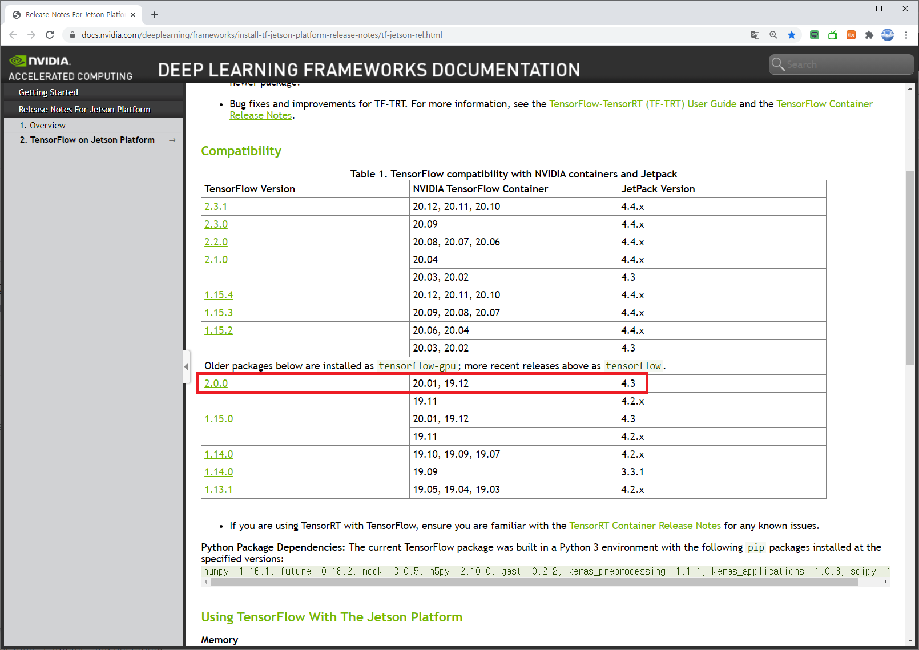Open the 1.14.0 link with 19.10 containers
Viewport: 919px width, 650px height.
[219, 454]
